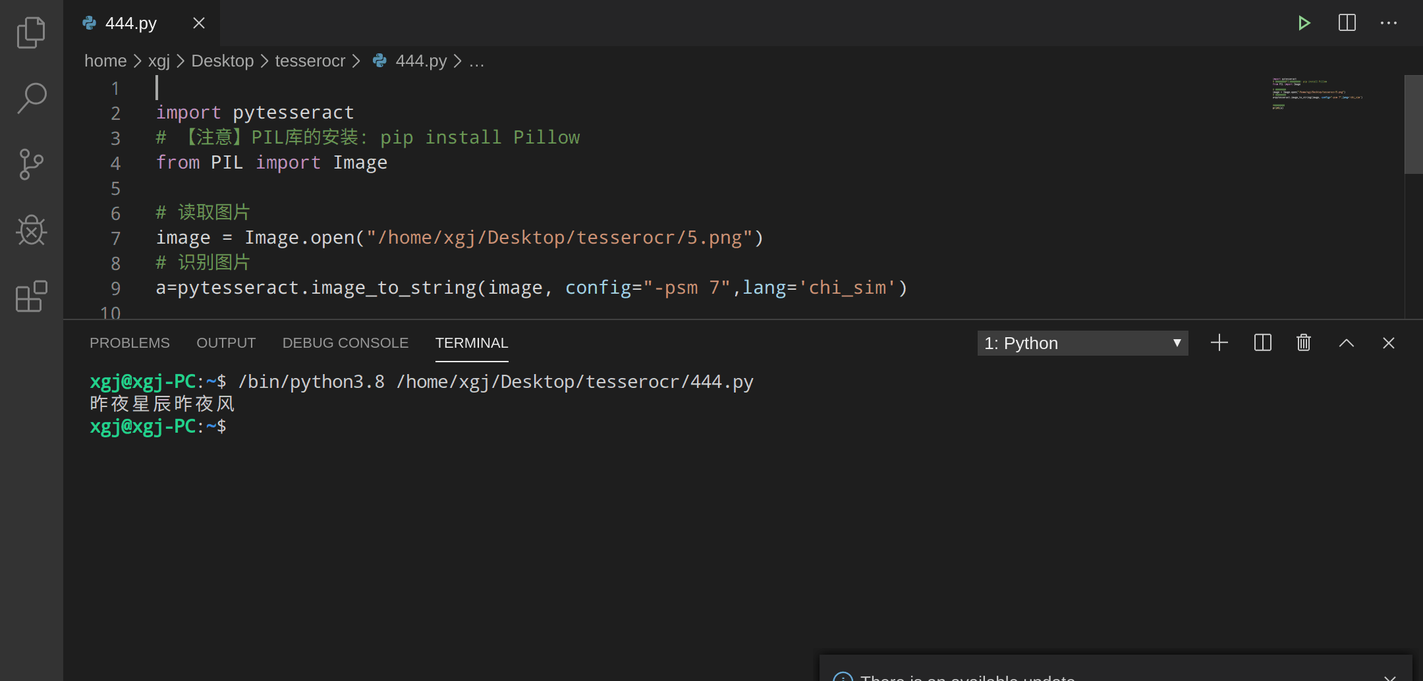Viewport: 1423px width, 681px height.
Task: Maximize panel with the up chevron
Action: point(1347,343)
